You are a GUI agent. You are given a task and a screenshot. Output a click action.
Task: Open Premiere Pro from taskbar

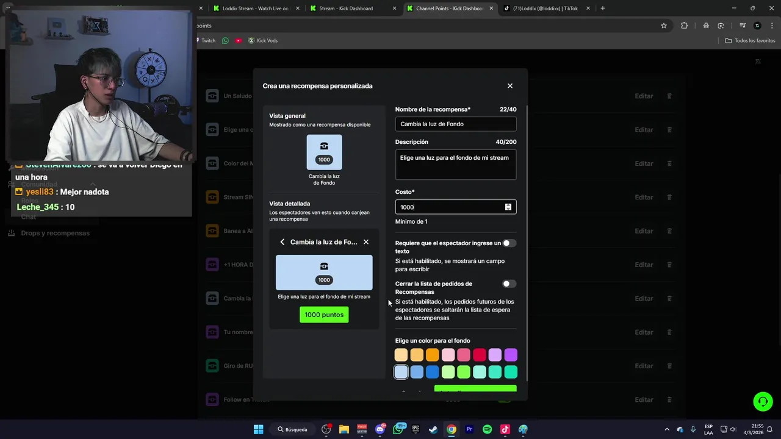coord(469,429)
